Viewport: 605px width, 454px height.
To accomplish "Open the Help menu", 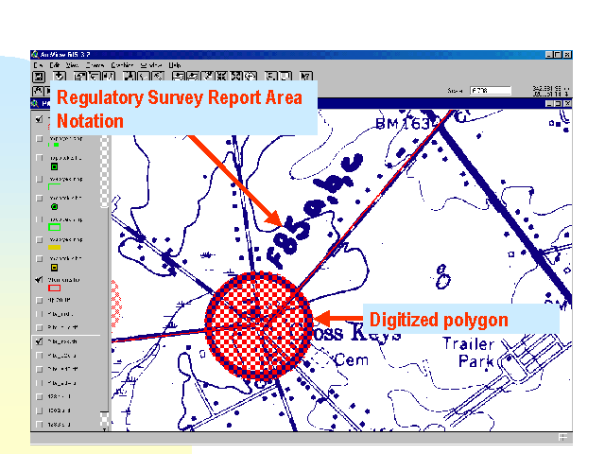I will 175,64.
